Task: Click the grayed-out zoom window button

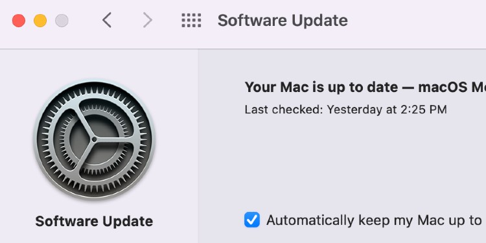Action: (62, 21)
